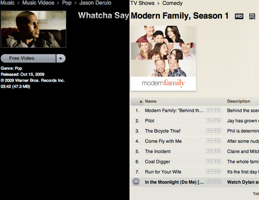
Task: Click the Modern Family cover art
Action: click(x=164, y=58)
